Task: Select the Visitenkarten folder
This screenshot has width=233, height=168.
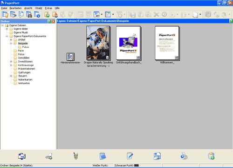Action: pos(25,80)
